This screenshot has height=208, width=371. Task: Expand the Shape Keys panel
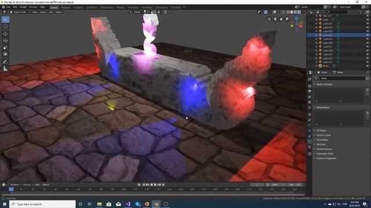[323, 107]
